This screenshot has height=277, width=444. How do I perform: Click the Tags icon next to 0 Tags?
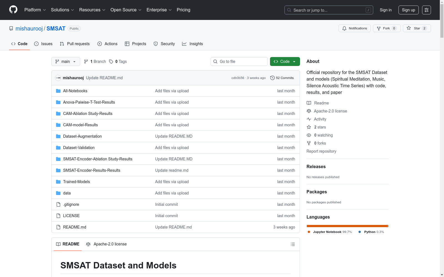(x=111, y=61)
